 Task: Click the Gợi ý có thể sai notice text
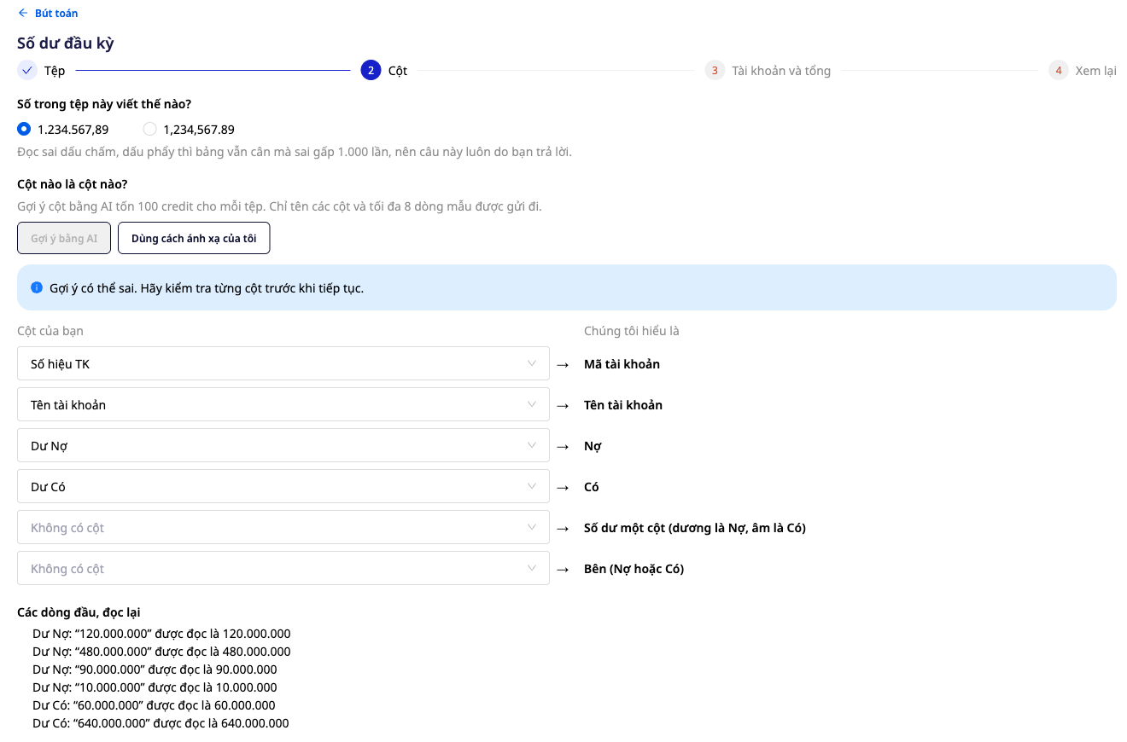(207, 288)
